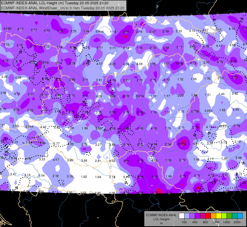Click the wind shear value 6.30
247x227 pixels.
coord(232,29)
